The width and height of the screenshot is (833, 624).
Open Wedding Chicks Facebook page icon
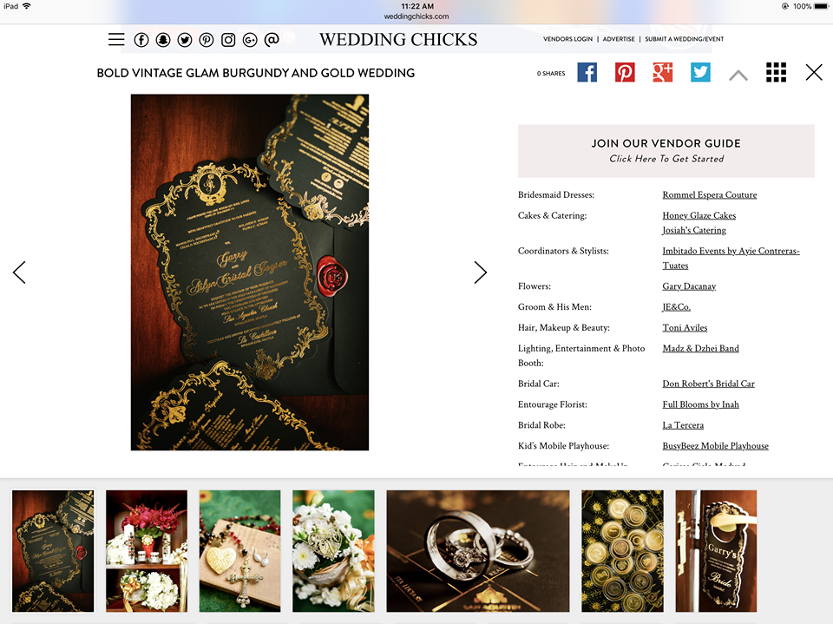tap(141, 40)
